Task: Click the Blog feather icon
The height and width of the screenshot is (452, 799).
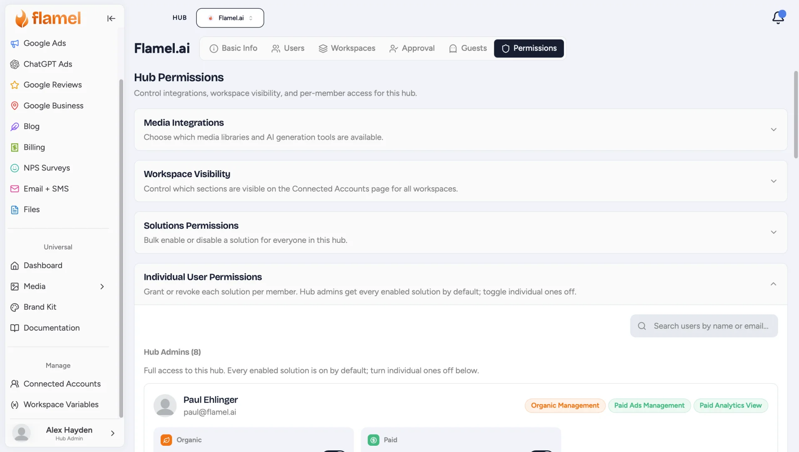Action: click(15, 126)
